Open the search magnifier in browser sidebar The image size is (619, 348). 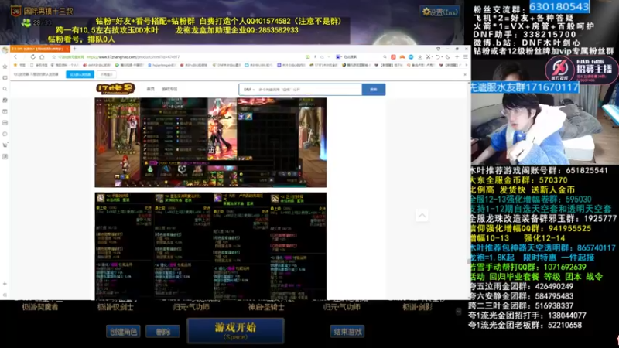(5, 89)
